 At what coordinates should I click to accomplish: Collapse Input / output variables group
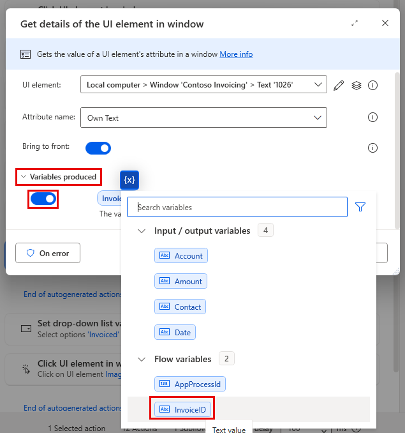[142, 231]
